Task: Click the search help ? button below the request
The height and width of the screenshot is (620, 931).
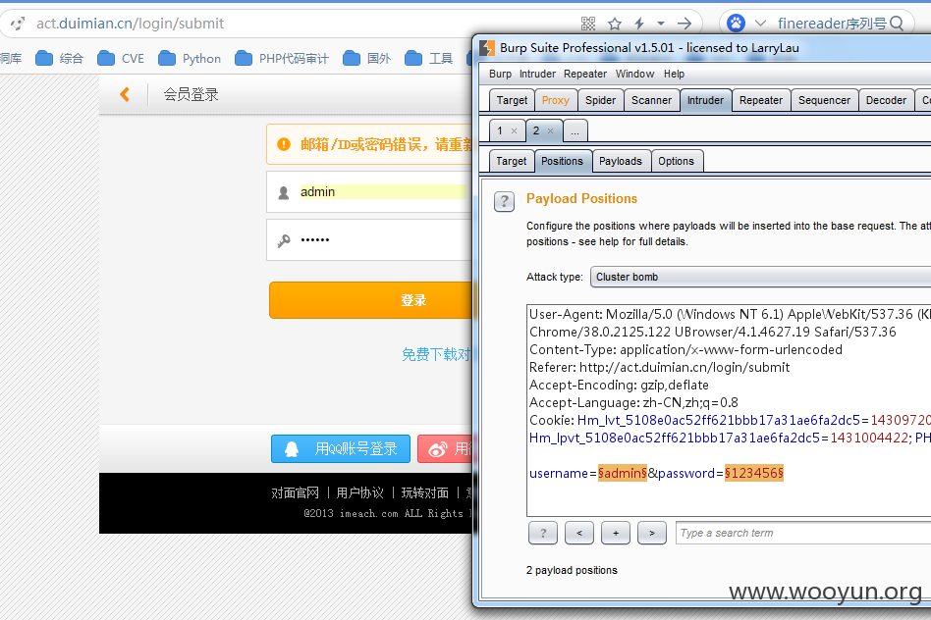Action: (543, 533)
